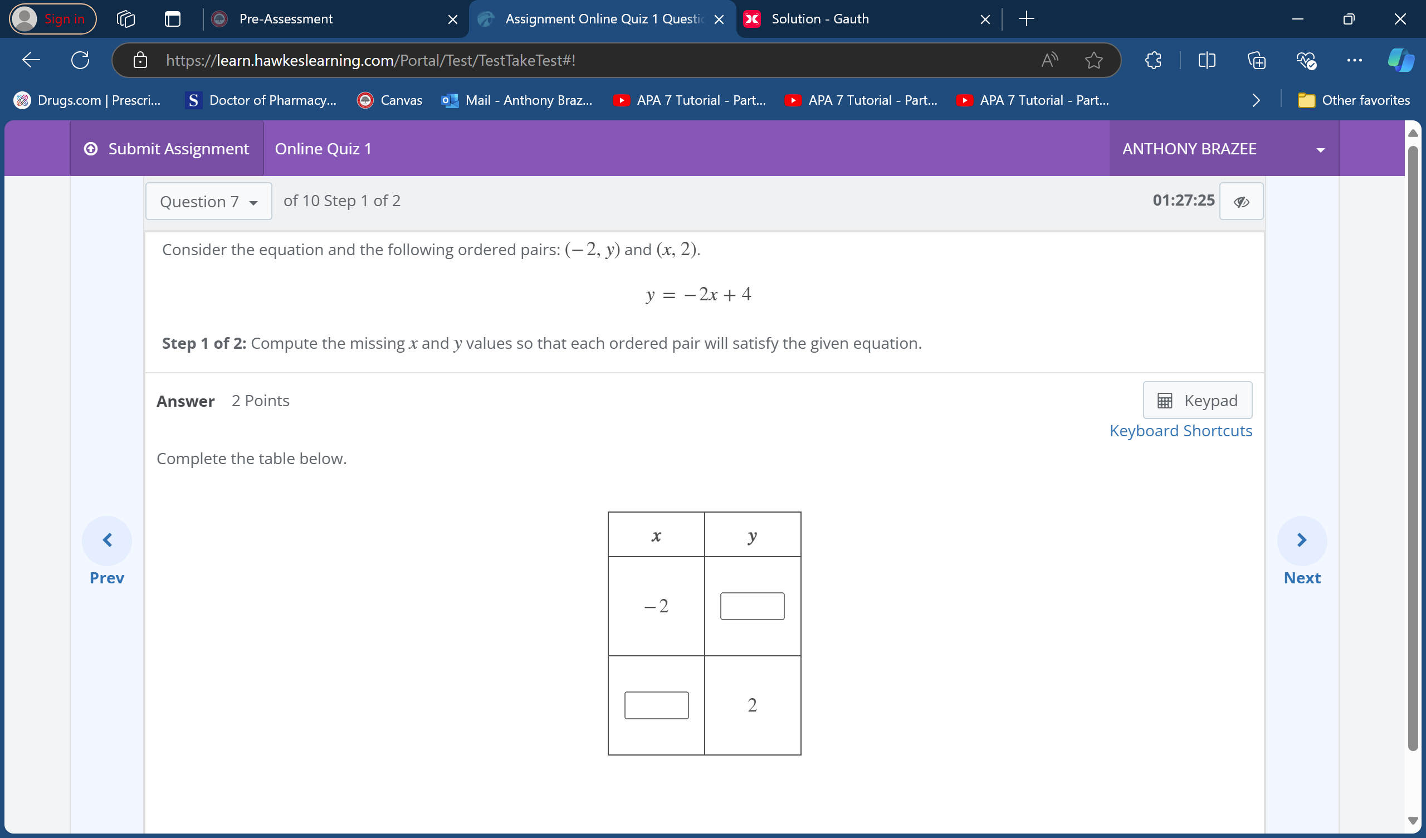Click the page vertical scrollbar
The image size is (1426, 838).
pos(1413,447)
